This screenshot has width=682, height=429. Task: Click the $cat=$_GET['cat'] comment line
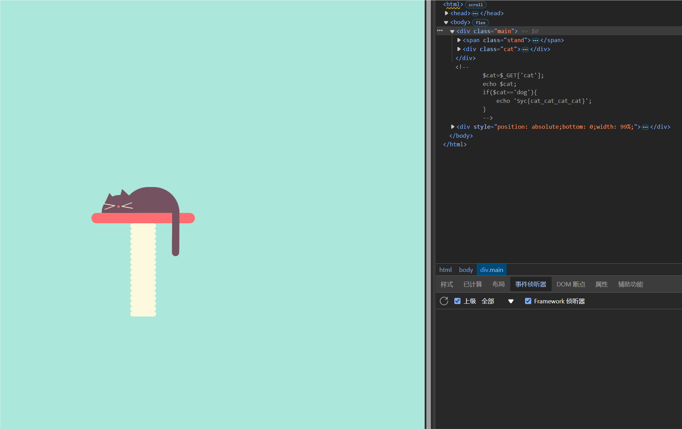[x=513, y=75]
